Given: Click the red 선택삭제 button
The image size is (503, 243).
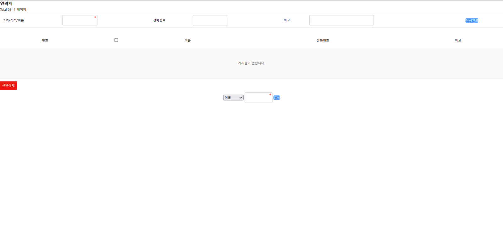Looking at the screenshot, I should tap(8, 86).
